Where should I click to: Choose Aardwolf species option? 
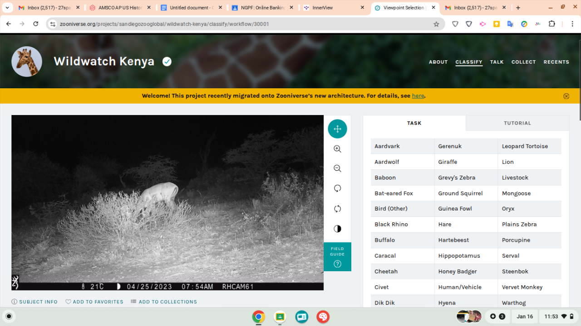403,162
